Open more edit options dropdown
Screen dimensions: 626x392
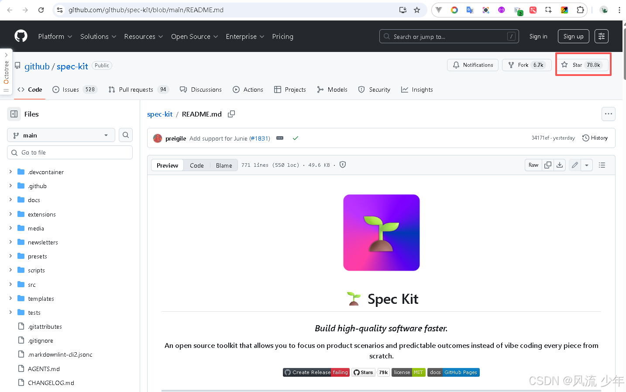(x=587, y=165)
